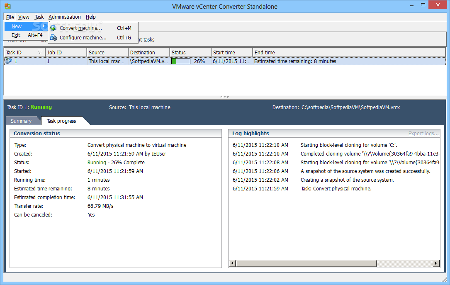Click the '6/11/2015 11:...' start time cell

coord(231,61)
